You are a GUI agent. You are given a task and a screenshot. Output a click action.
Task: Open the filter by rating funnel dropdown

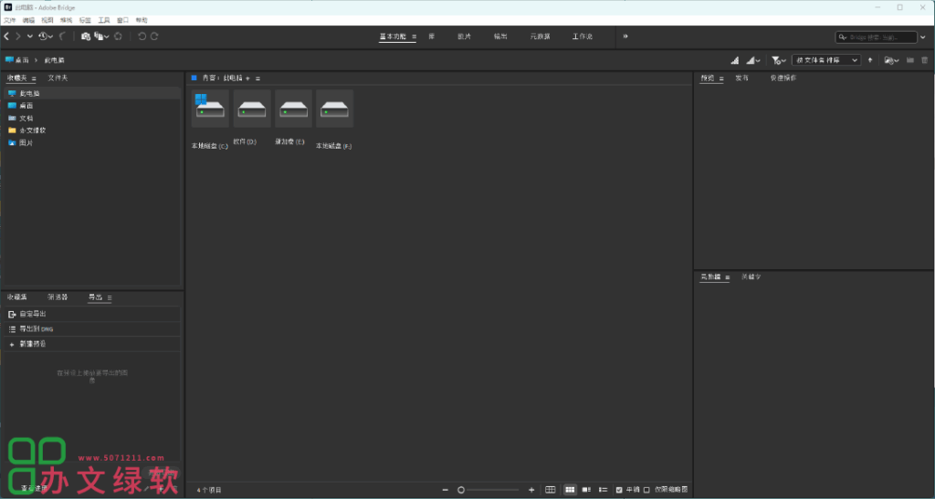click(778, 60)
